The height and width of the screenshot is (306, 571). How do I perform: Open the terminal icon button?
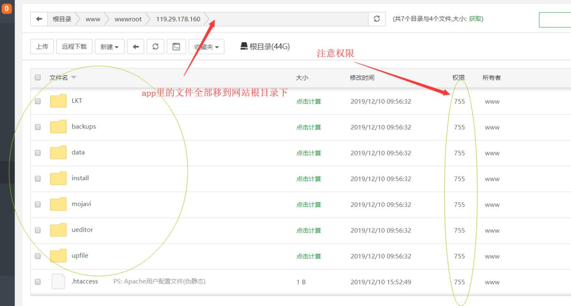coord(176,47)
